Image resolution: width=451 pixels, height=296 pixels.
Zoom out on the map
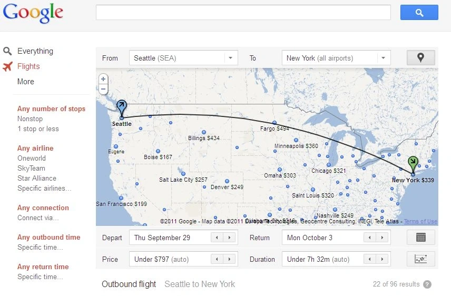[x=103, y=89]
